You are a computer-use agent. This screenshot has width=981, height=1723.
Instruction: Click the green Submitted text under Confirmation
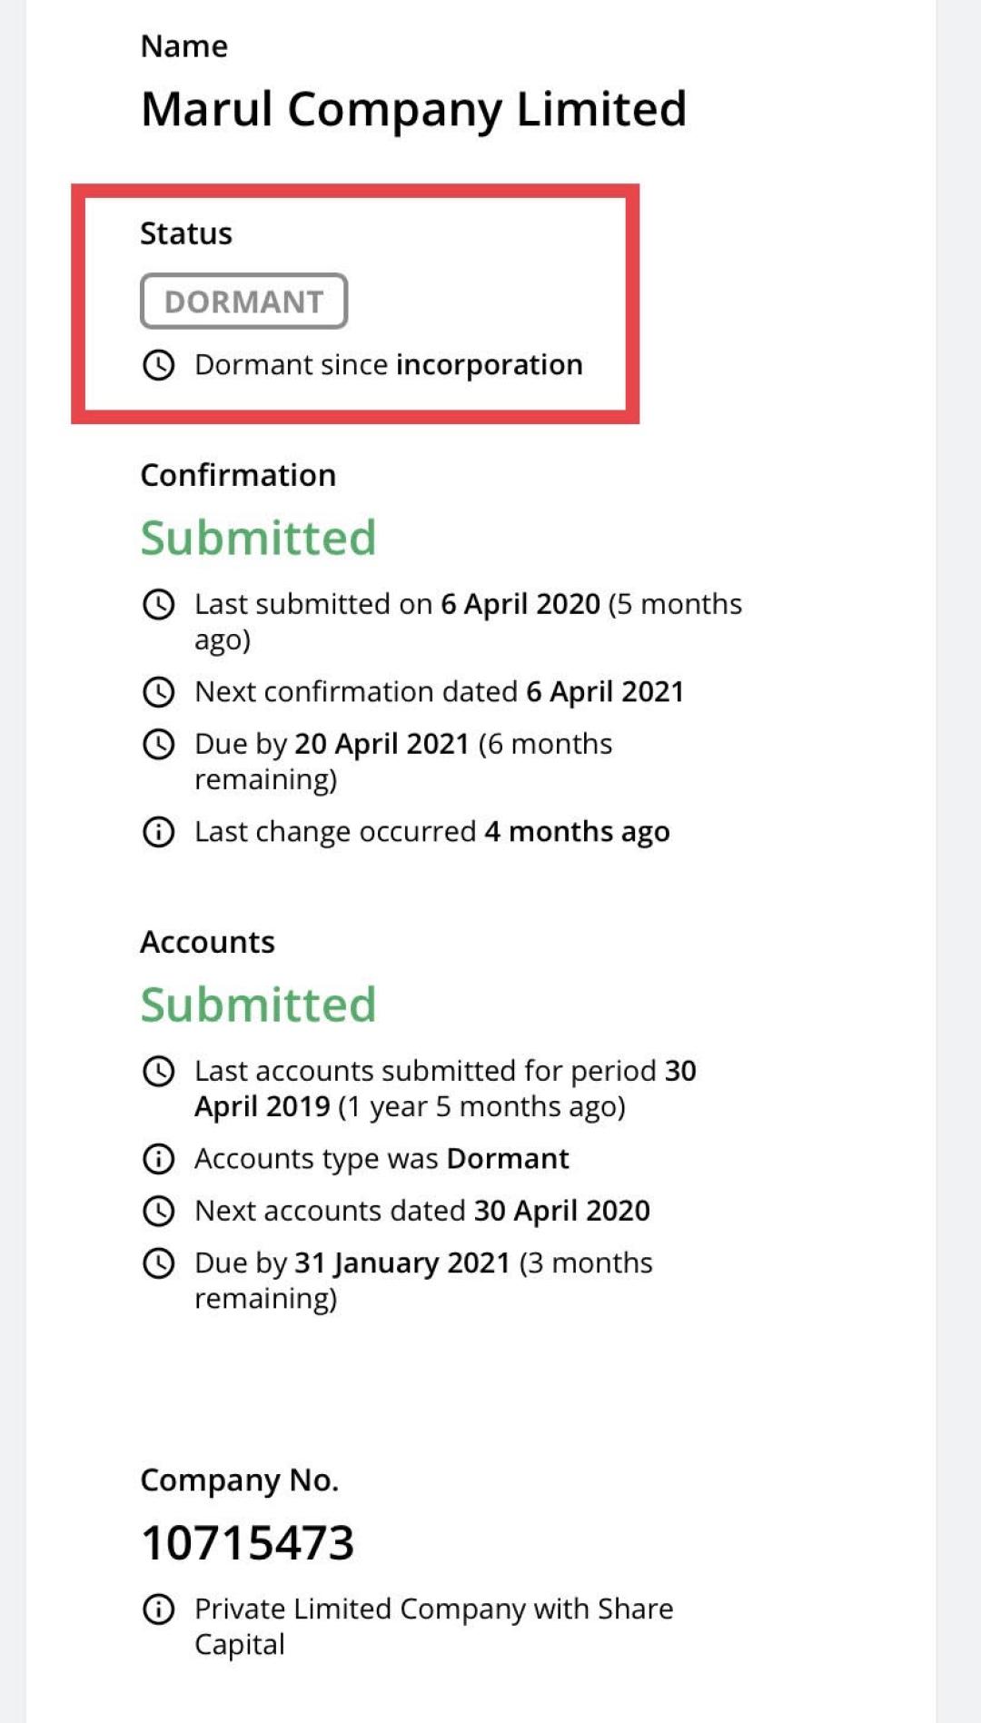point(258,538)
